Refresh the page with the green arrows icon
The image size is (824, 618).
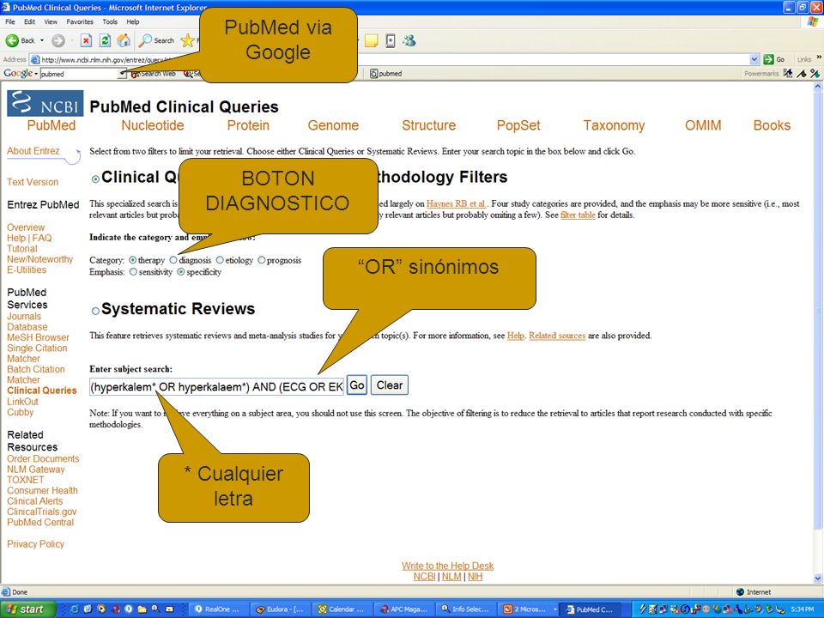105,40
